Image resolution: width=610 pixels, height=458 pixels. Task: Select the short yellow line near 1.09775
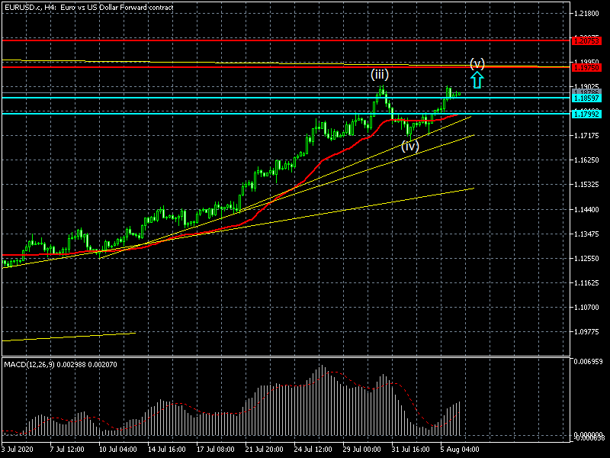click(69, 336)
